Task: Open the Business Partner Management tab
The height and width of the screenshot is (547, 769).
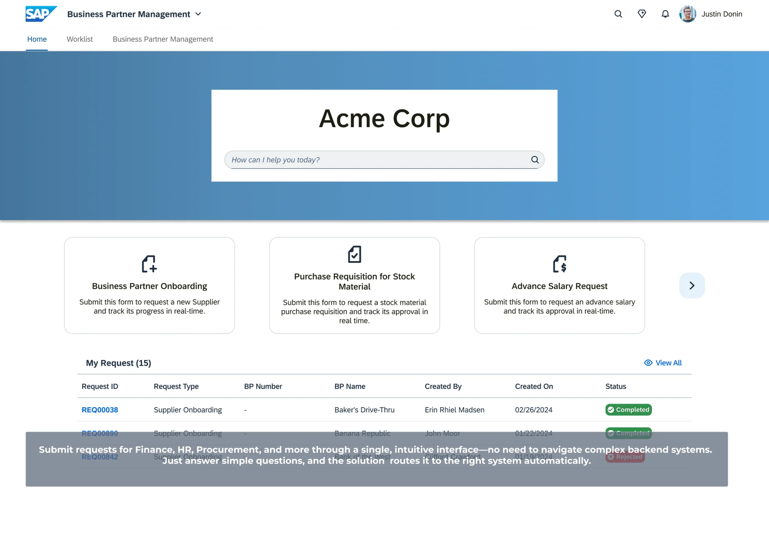Action: coord(163,39)
